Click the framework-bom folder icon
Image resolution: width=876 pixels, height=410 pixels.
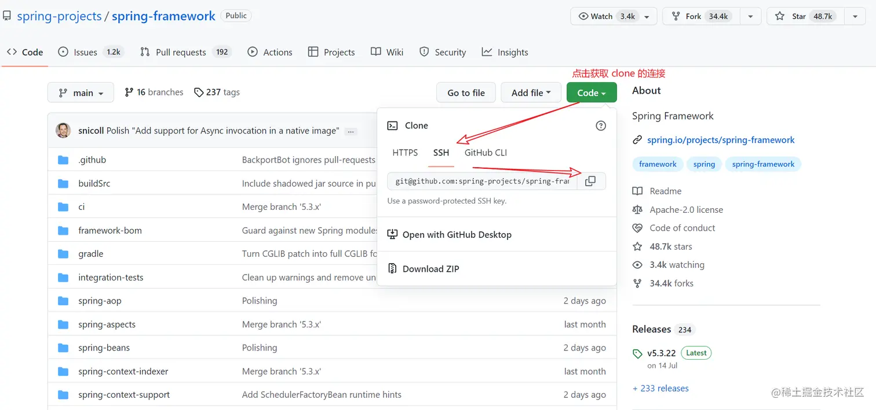tap(63, 230)
